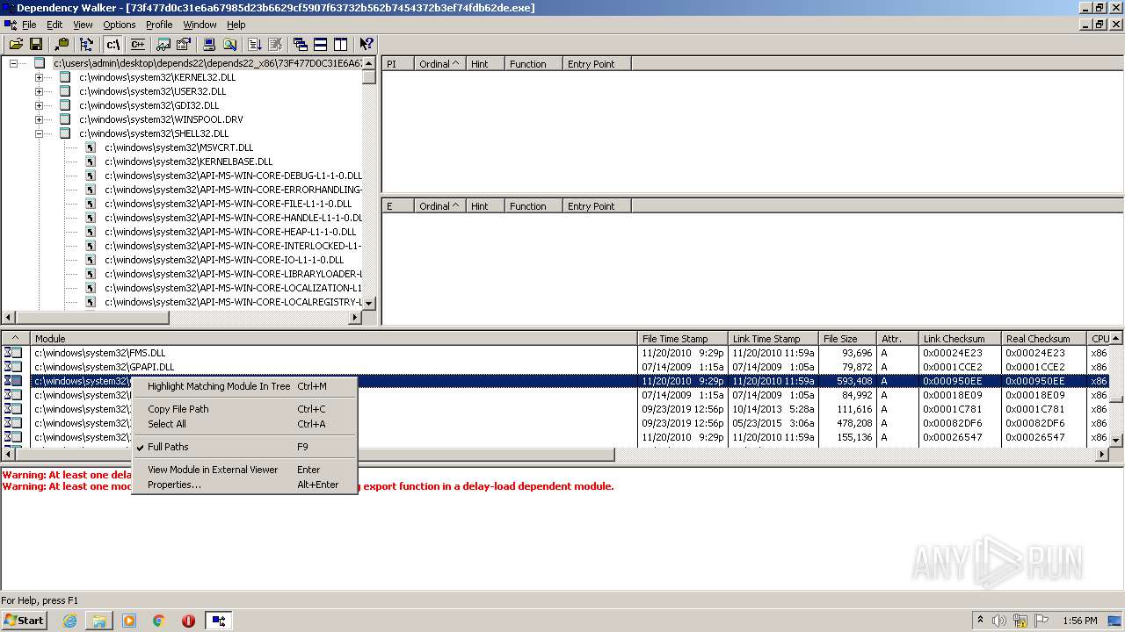Open the File menu
Image resolution: width=1125 pixels, height=632 pixels.
pyautogui.click(x=29, y=25)
